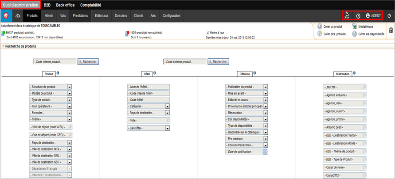This screenshot has height=179, width=395.
Task: Click the red logo home icon
Action: 7,15
